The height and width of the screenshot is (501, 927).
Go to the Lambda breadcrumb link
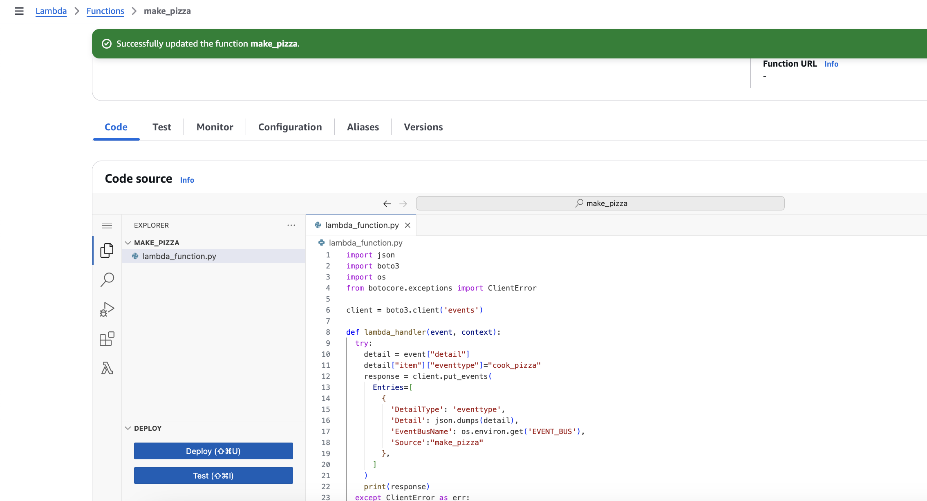[x=51, y=11]
